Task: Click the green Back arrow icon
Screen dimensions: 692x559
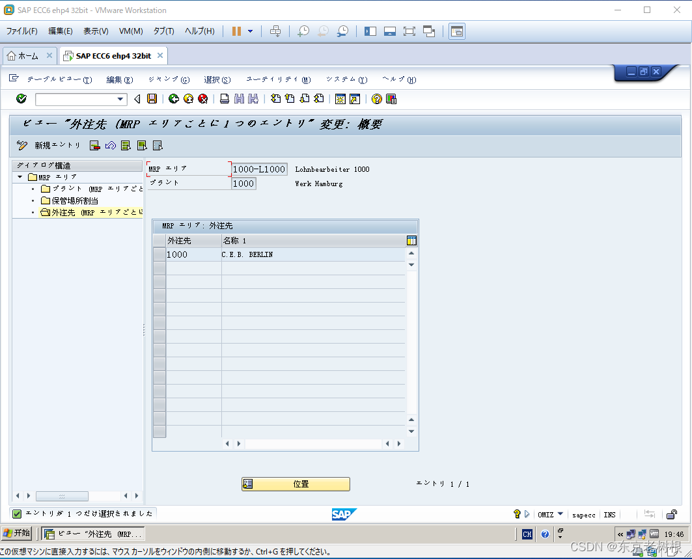Action: [174, 99]
